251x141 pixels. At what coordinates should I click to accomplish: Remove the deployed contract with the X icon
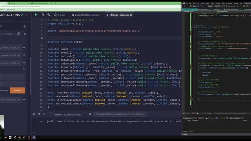click(x=25, y=34)
